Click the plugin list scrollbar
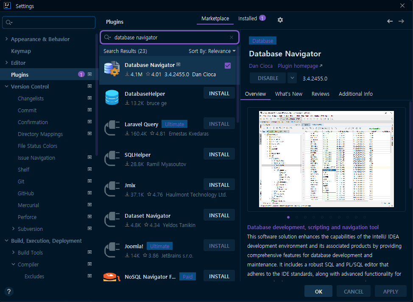The image size is (413, 302). tap(238, 85)
